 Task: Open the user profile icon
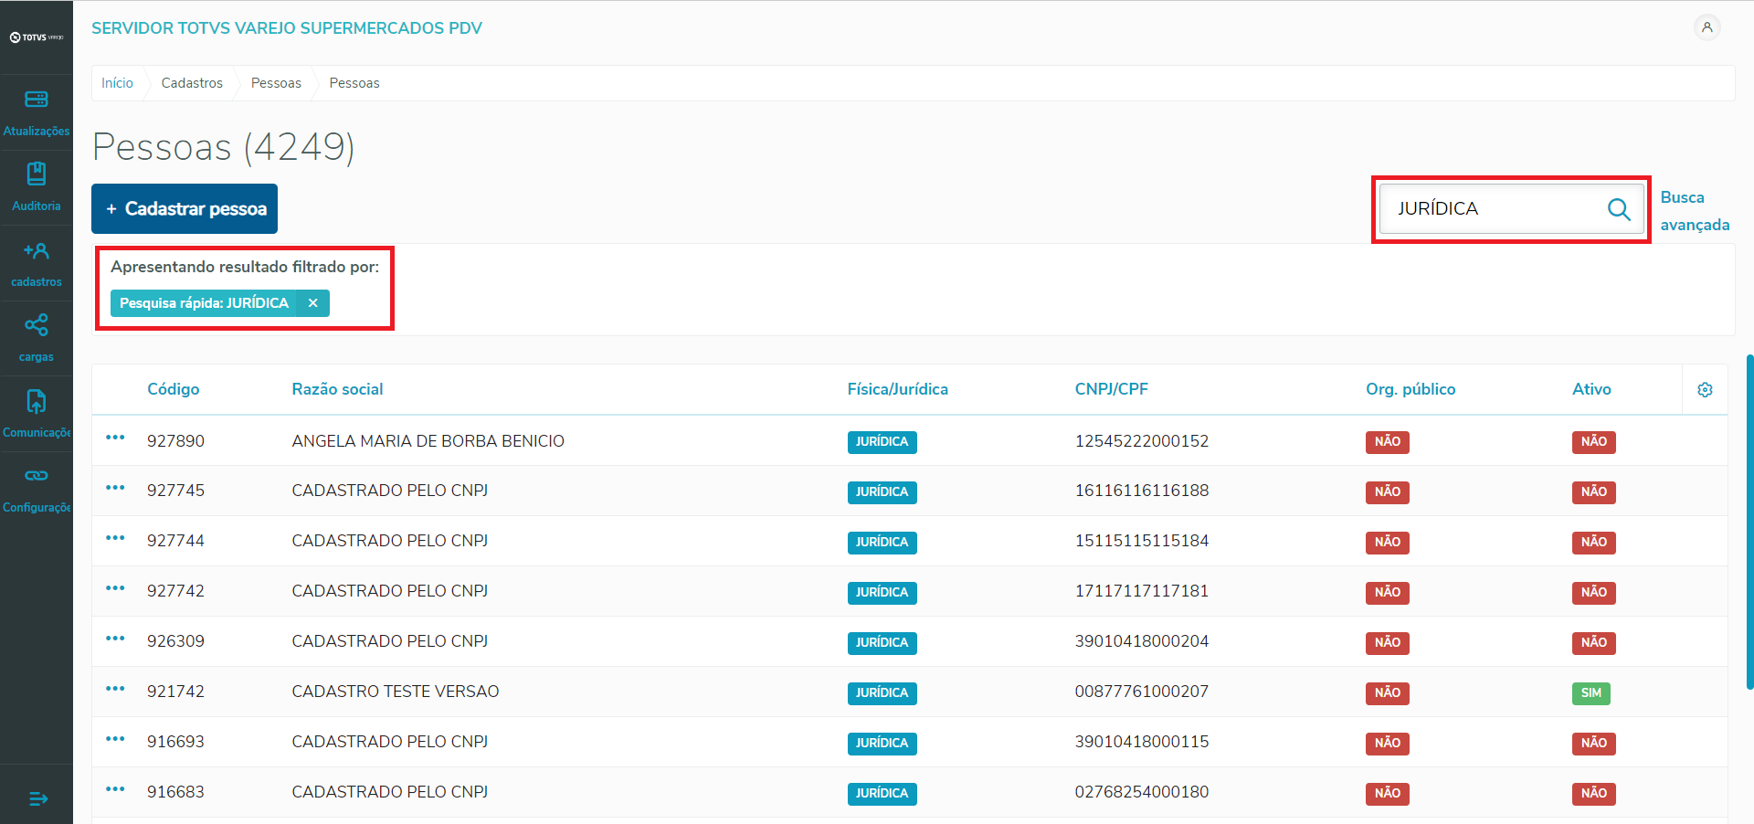coord(1706,27)
